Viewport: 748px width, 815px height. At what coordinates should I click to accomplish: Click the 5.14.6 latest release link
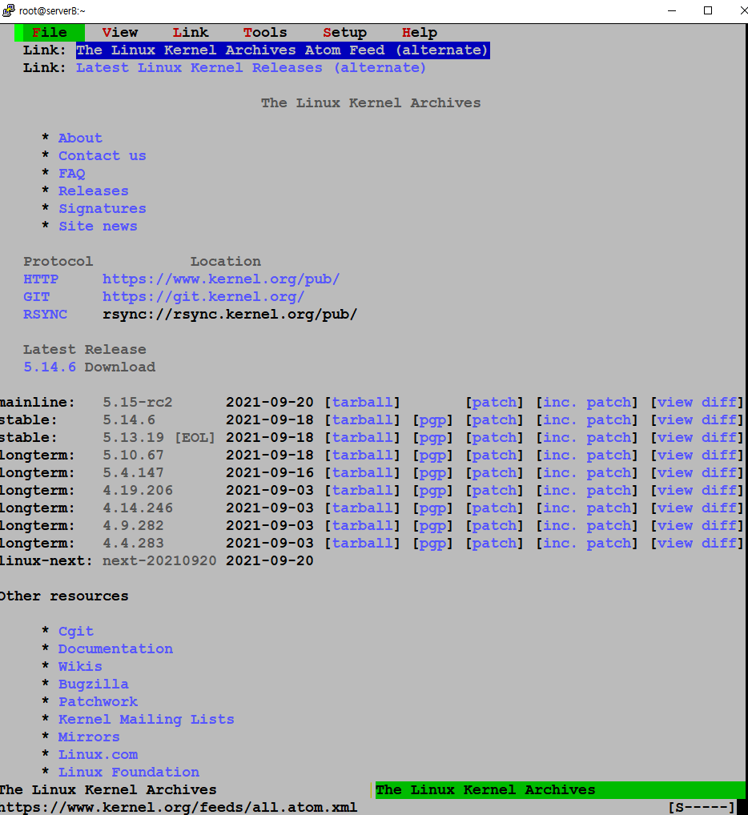click(x=50, y=367)
